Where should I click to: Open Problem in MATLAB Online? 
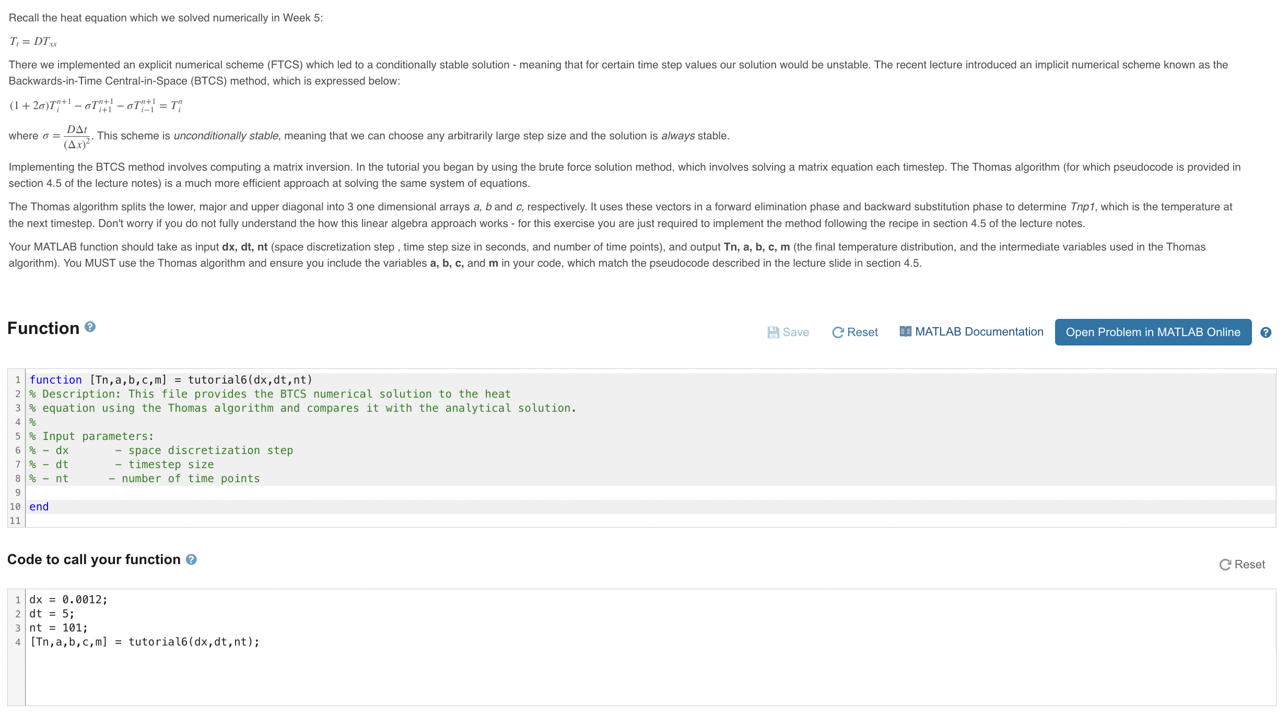(x=1153, y=332)
